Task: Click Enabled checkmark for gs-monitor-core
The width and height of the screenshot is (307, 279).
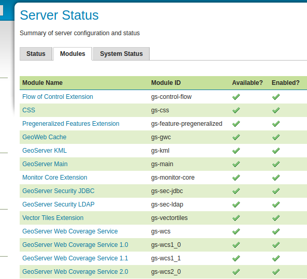Action: click(276, 178)
